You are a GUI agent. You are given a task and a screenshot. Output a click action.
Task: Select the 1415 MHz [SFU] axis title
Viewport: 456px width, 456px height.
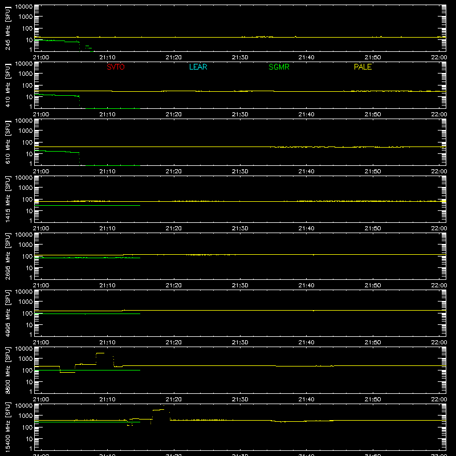click(x=8, y=199)
